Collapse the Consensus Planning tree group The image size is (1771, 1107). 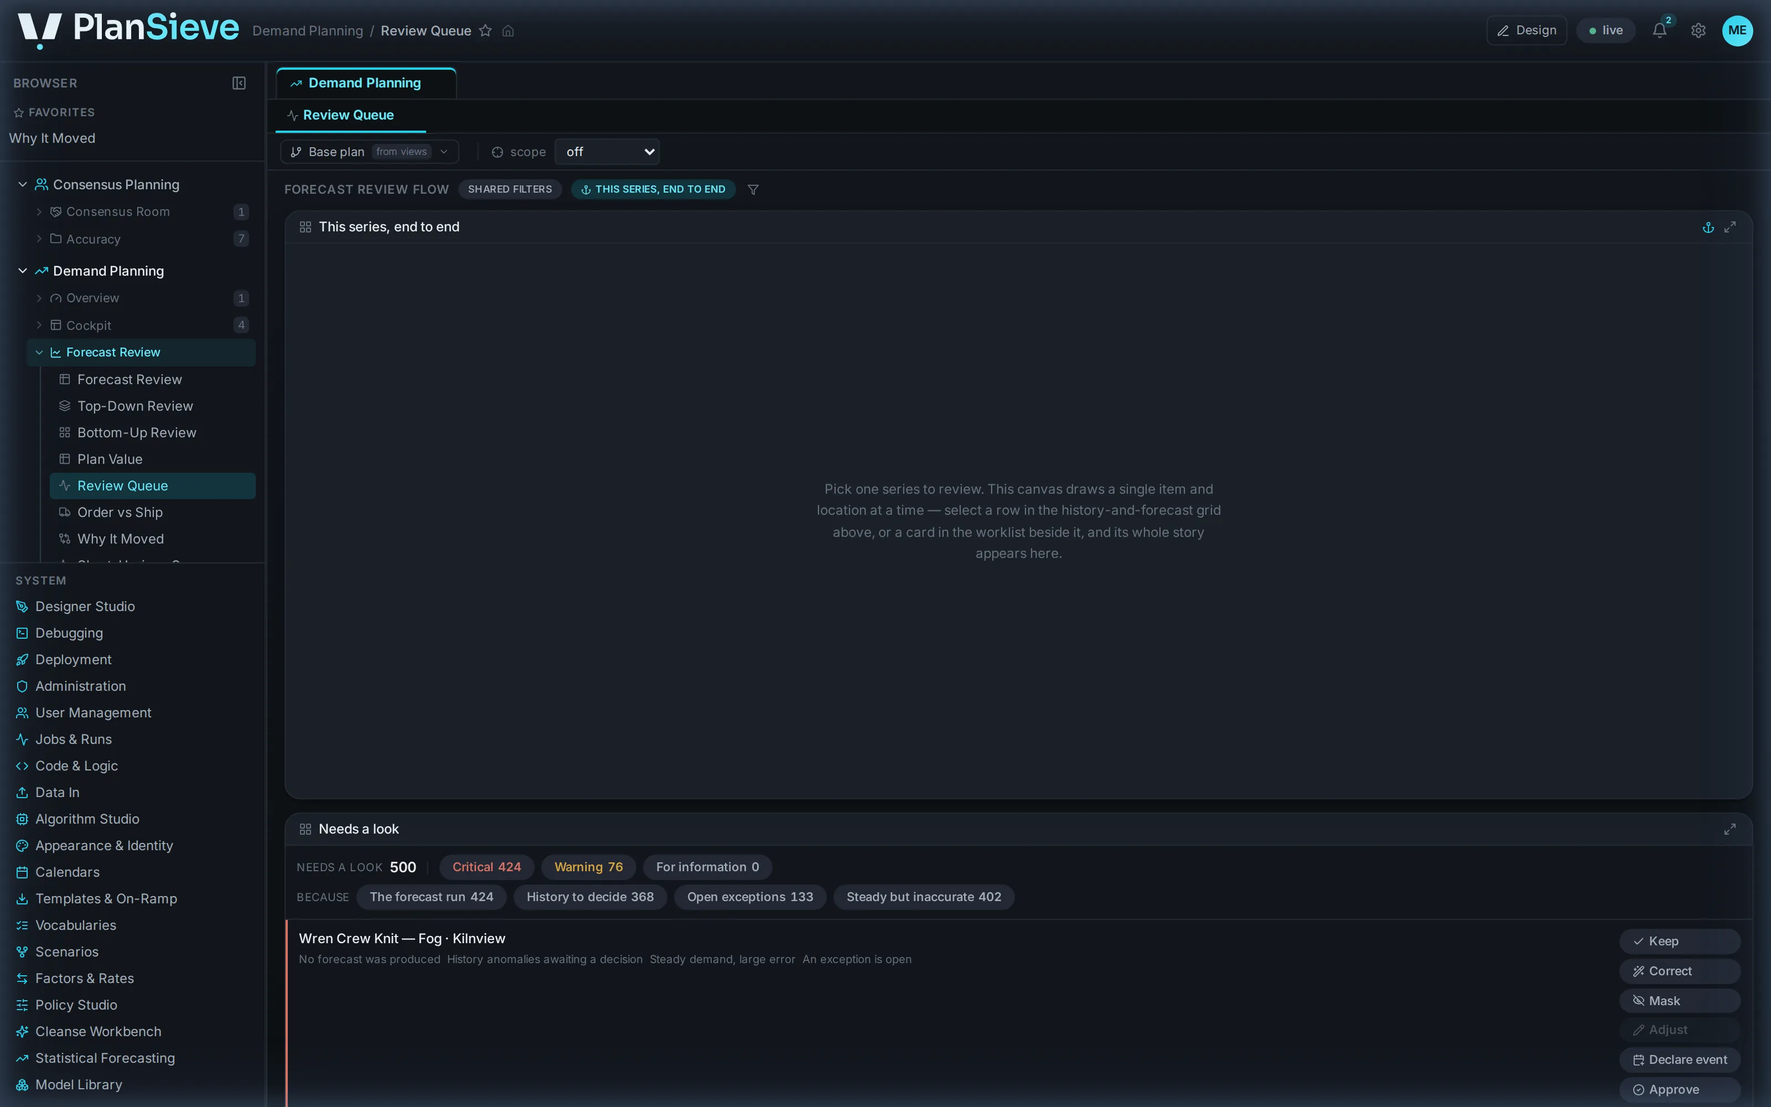coord(23,184)
